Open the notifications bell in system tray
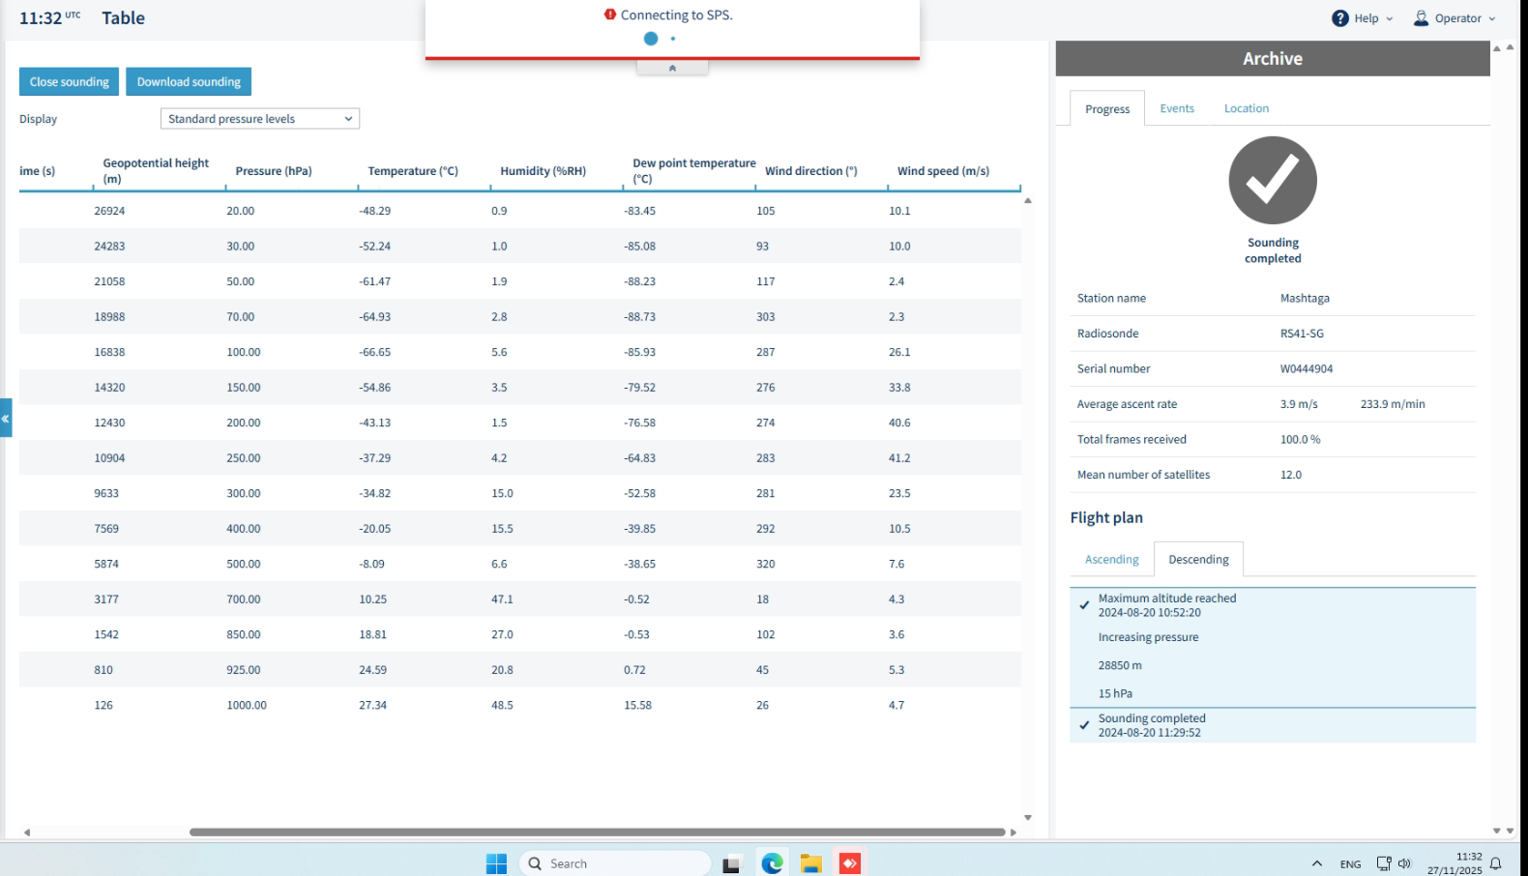Screen dimensions: 1528x876 coord(1496,863)
